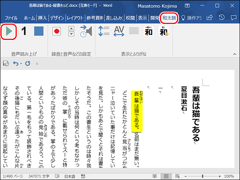Open version history clock icon

[222, 18]
